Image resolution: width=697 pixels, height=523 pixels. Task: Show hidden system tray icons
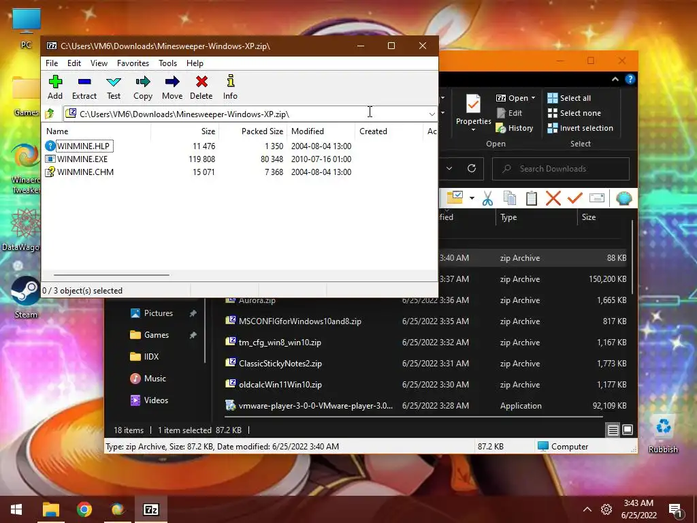(587, 509)
